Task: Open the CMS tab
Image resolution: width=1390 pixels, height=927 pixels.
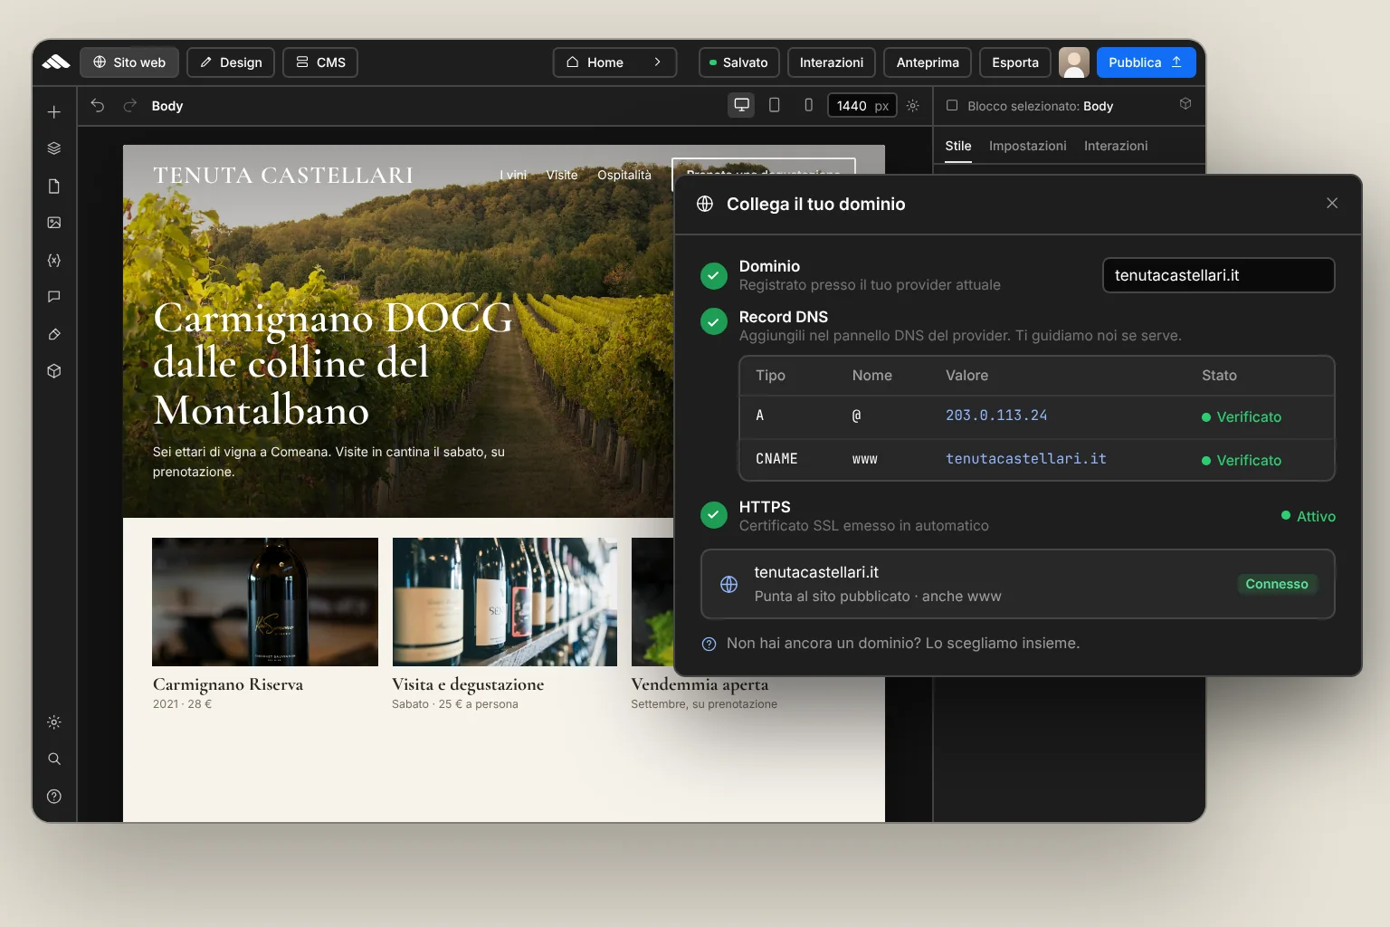Action: [320, 62]
